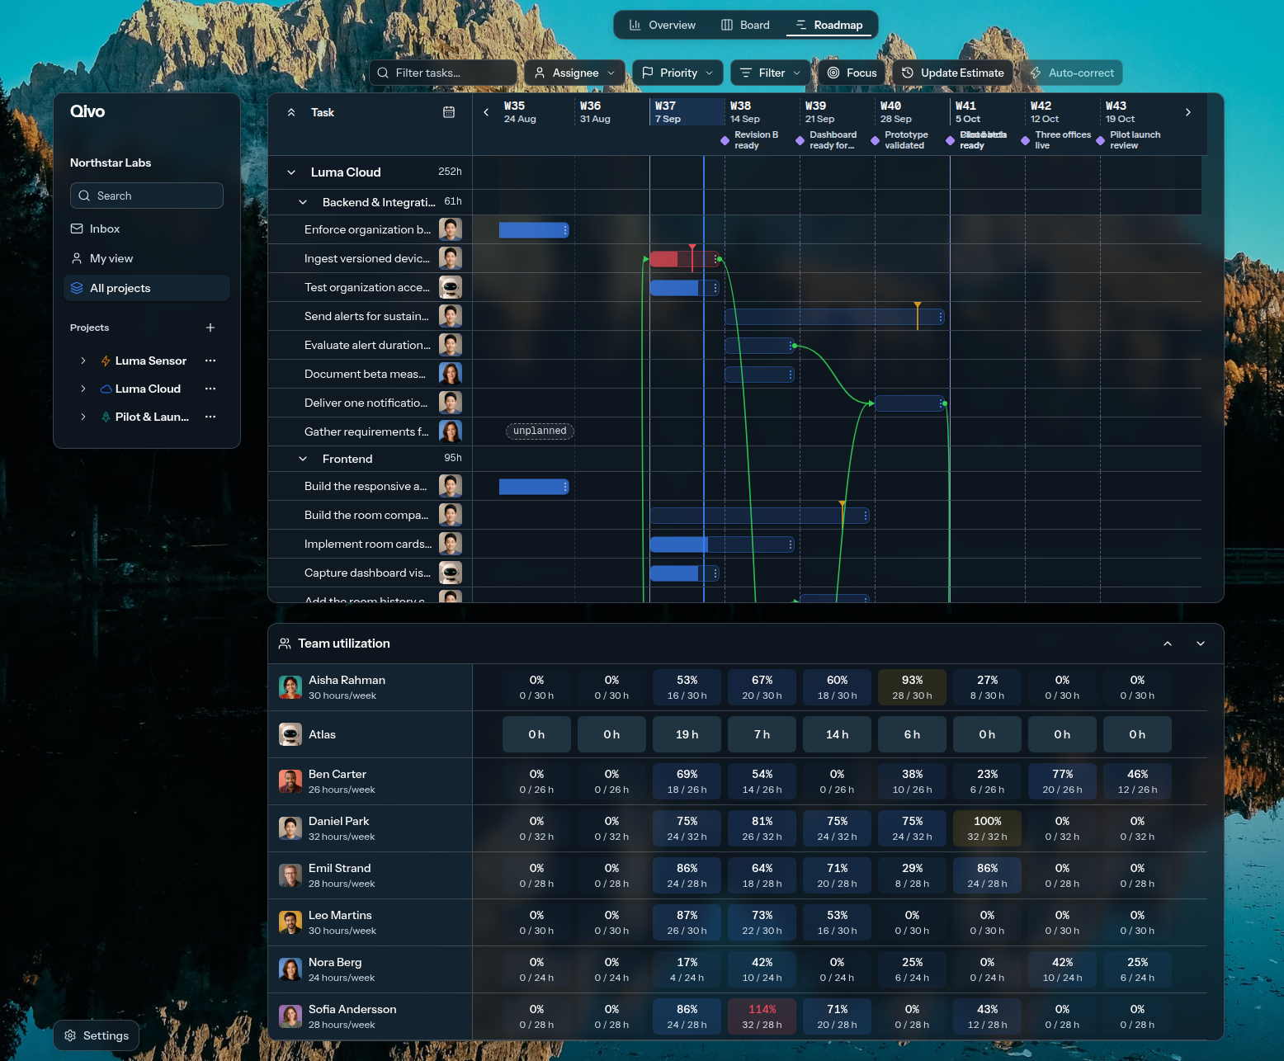Viewport: 1284px width, 1061px height.
Task: Open more options for Pilot & Launch project
Action: [210, 417]
